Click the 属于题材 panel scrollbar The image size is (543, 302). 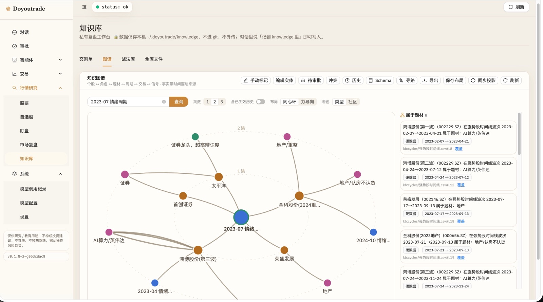point(519,134)
